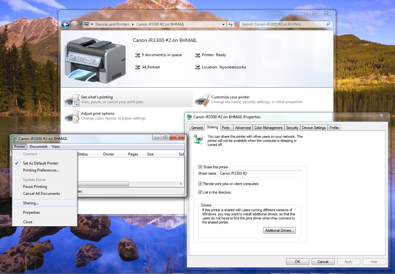Screen dimensions: 395x274
Task: Click the Help button in Properties dialog
Action: point(374,262)
